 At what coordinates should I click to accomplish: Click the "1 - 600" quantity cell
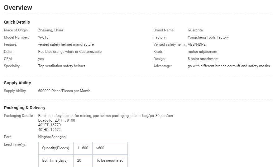pos(83,148)
